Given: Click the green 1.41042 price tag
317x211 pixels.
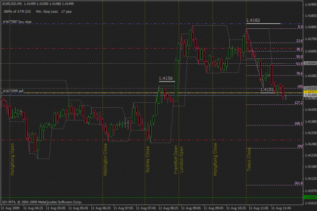Looking at the screenshot, I should tap(310, 197).
